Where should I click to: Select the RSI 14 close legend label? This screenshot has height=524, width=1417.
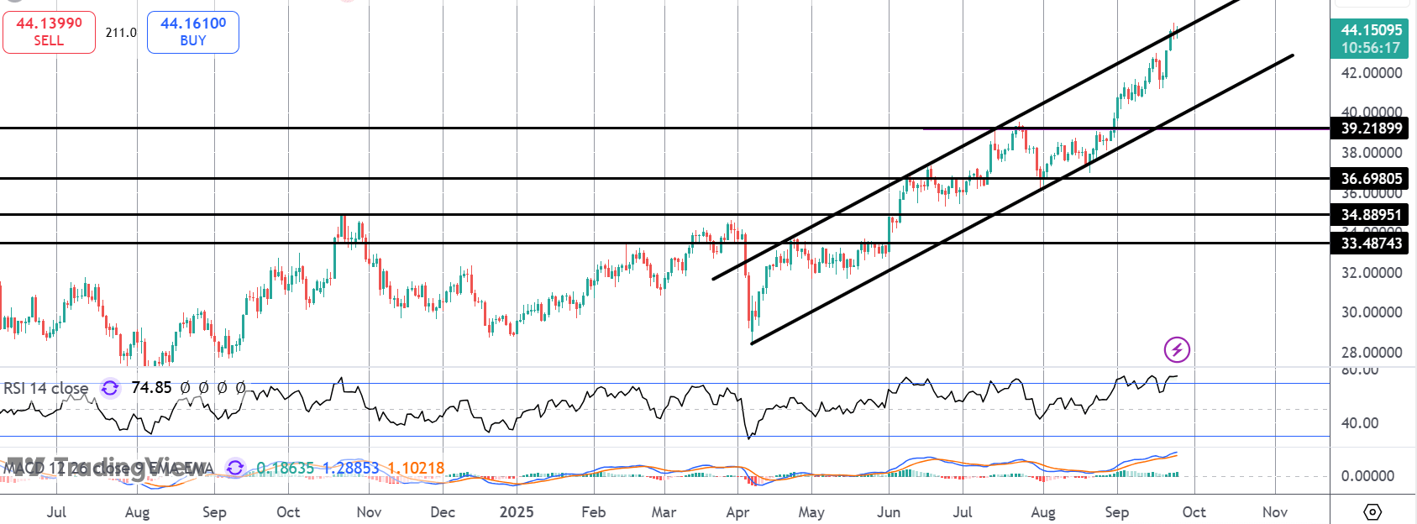(46, 388)
